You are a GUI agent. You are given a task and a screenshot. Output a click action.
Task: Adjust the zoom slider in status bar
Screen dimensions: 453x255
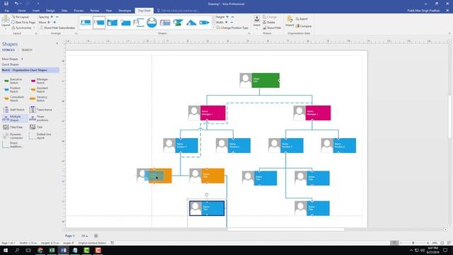(414, 243)
